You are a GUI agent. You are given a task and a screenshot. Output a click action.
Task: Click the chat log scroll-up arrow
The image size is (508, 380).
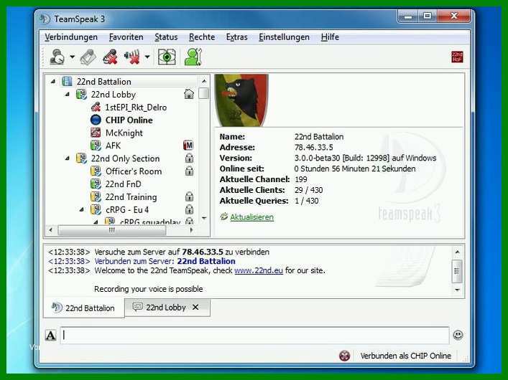pyautogui.click(x=457, y=252)
